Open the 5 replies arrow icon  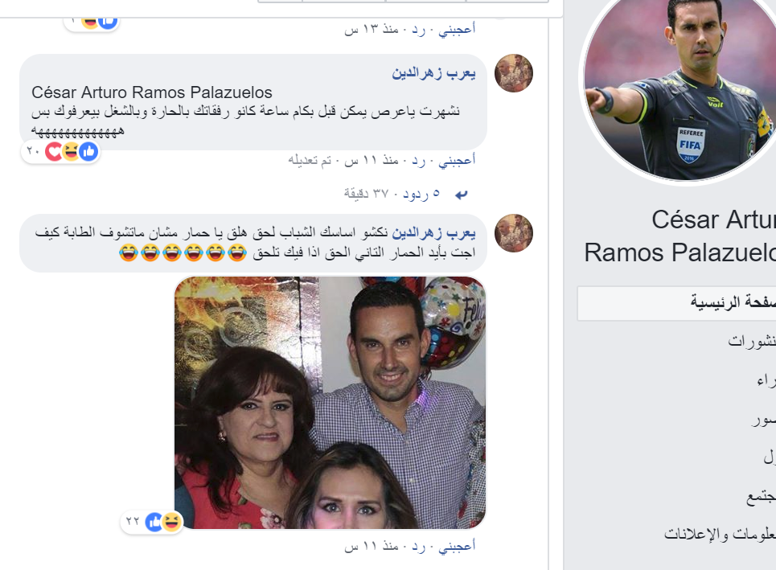(462, 195)
